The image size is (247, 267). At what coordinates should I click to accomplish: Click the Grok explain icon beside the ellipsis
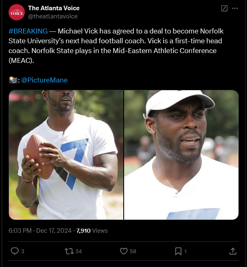[224, 9]
